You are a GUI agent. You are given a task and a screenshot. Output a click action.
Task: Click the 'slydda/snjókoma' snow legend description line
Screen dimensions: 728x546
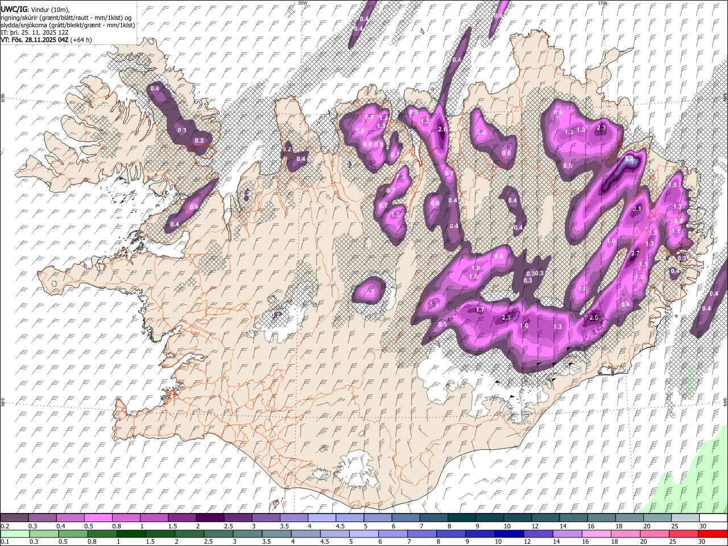pyautogui.click(x=68, y=25)
